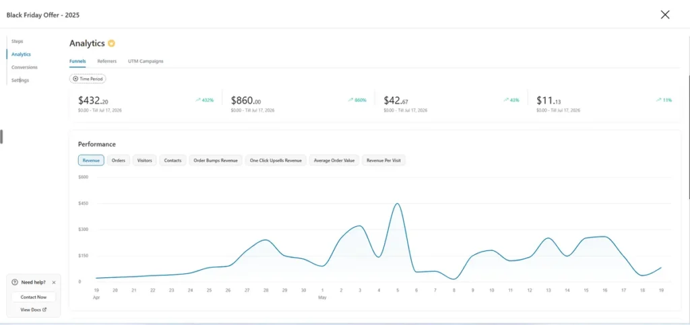Image resolution: width=690 pixels, height=325 pixels.
Task: Click the question mark help icon
Action: click(15, 283)
